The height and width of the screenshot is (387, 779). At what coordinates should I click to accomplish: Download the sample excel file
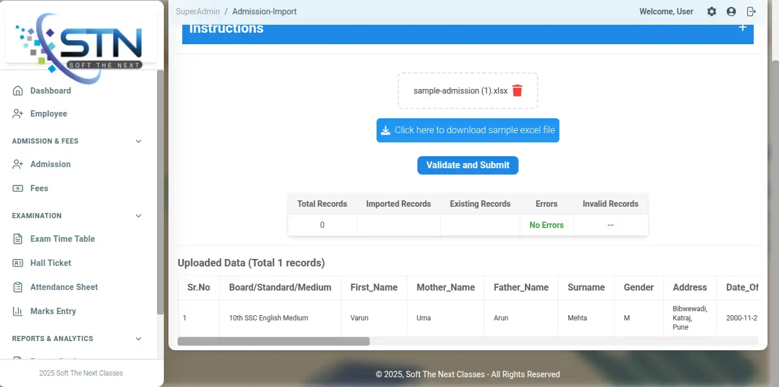pyautogui.click(x=467, y=130)
